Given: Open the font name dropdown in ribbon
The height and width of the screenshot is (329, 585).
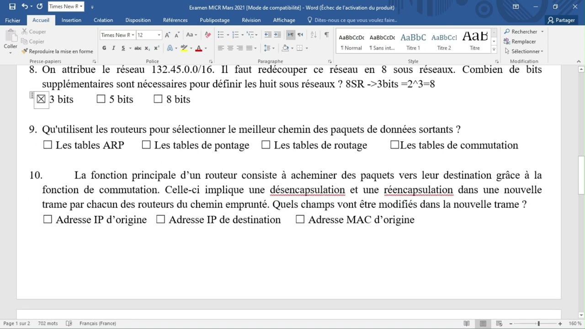Looking at the screenshot, I should click(x=133, y=35).
